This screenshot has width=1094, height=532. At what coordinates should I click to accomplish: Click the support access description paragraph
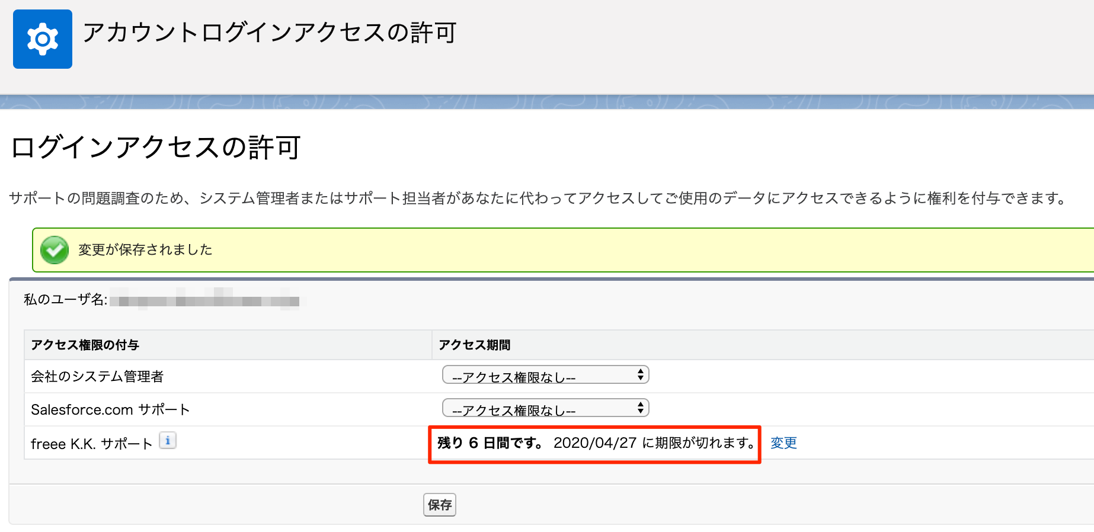539,198
